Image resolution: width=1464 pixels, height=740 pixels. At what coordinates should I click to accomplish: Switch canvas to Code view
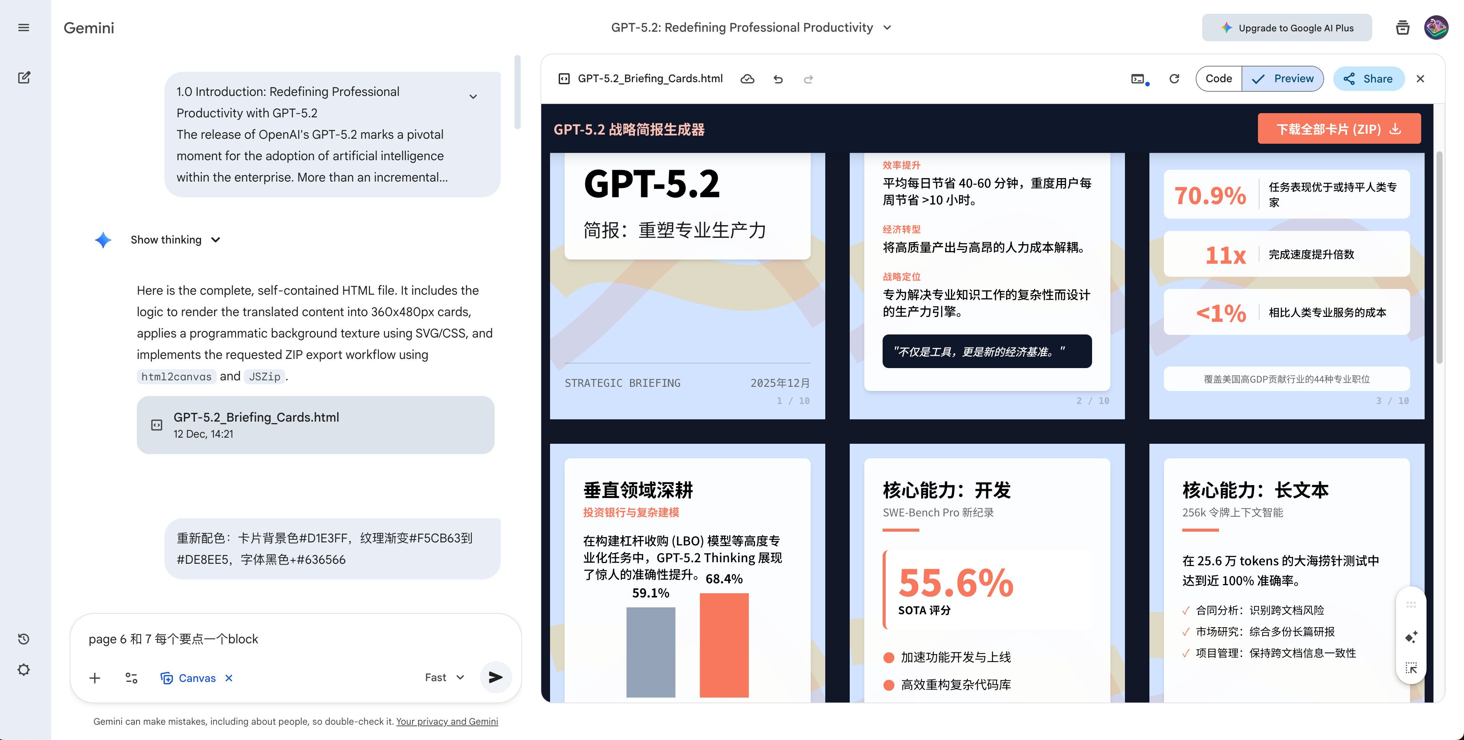coord(1219,79)
